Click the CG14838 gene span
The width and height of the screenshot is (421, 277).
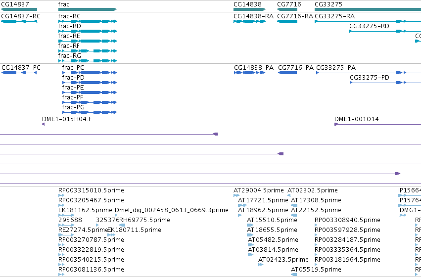tap(249, 9)
